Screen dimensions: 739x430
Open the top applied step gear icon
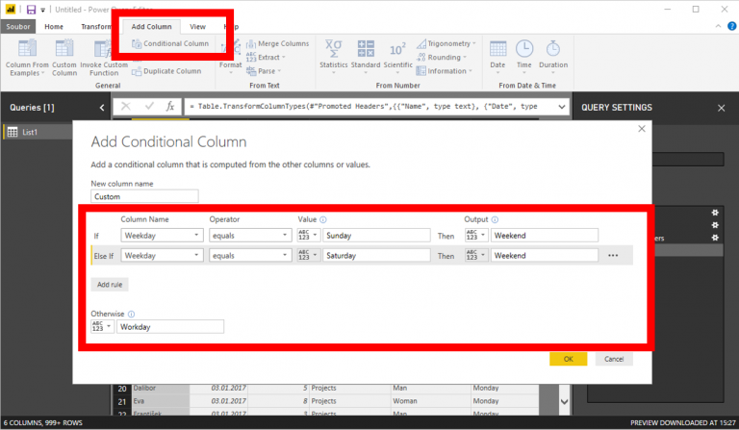715,213
